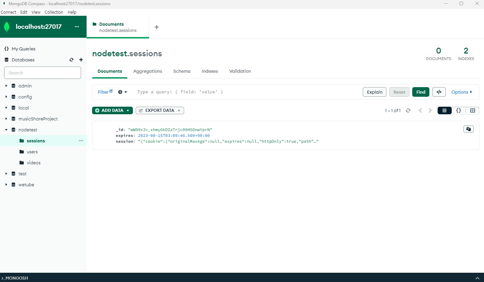Go to next page of documents
The width and height of the screenshot is (484, 282).
[x=430, y=110]
